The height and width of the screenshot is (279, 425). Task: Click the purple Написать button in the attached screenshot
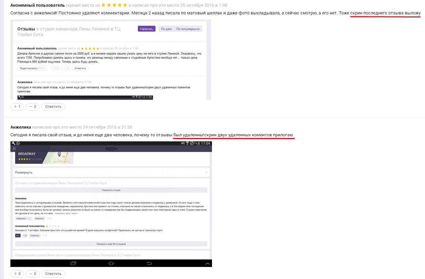146,29
